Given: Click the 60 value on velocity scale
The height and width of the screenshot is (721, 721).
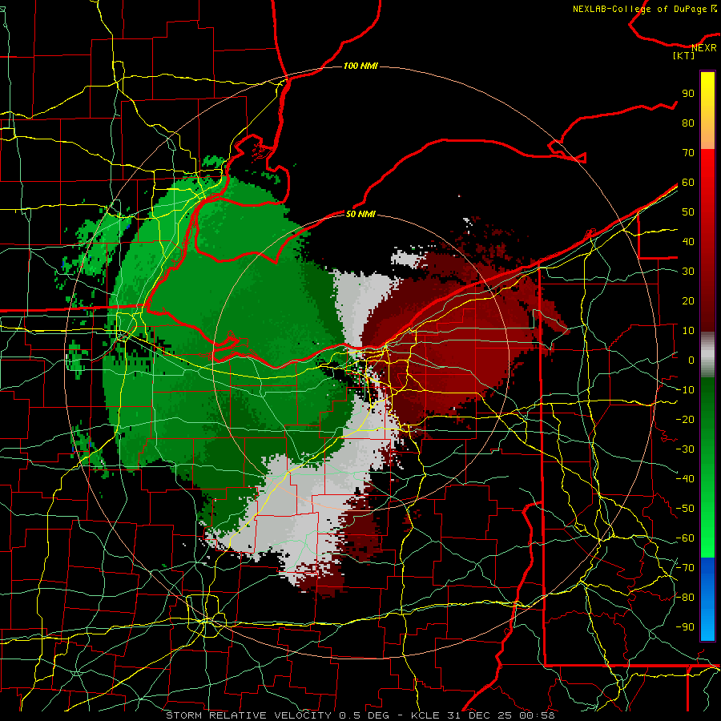Looking at the screenshot, I should tap(688, 182).
